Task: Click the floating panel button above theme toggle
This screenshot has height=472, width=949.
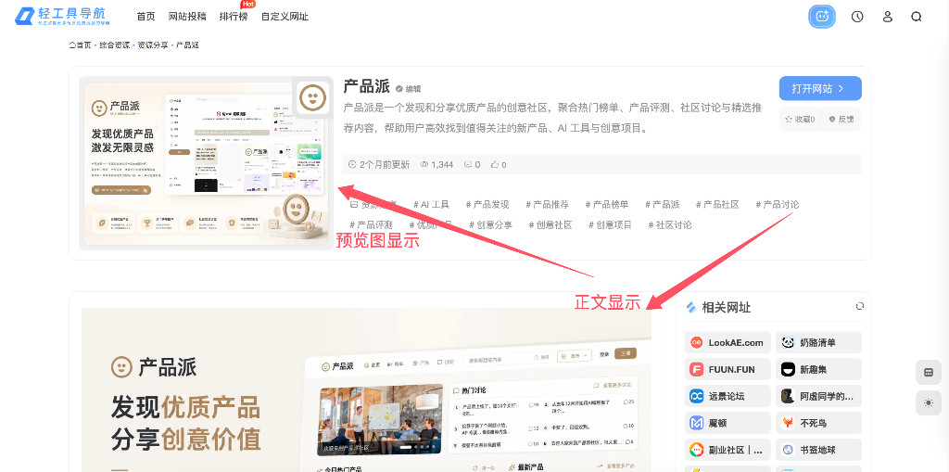Action: click(x=929, y=372)
